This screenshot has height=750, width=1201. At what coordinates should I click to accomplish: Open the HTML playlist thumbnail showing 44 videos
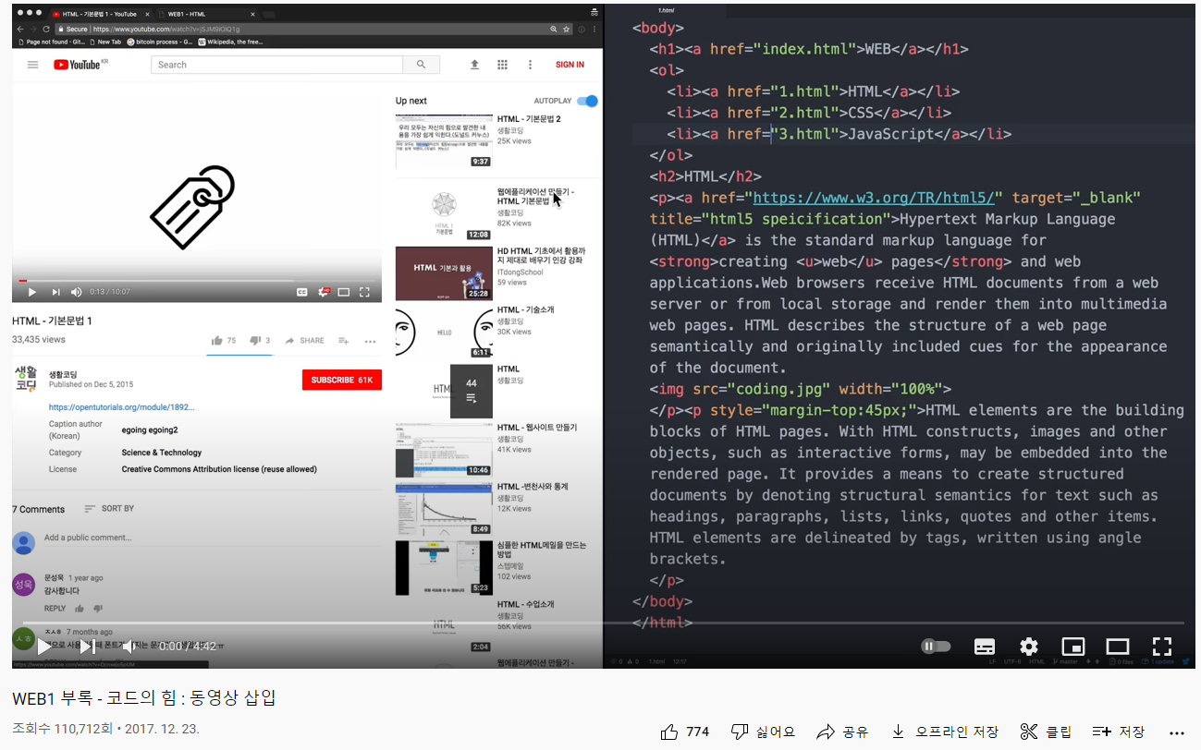pos(444,391)
